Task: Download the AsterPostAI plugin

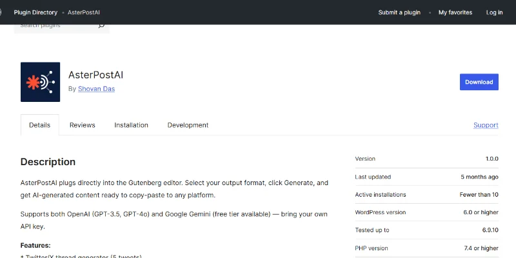Action: [x=479, y=82]
